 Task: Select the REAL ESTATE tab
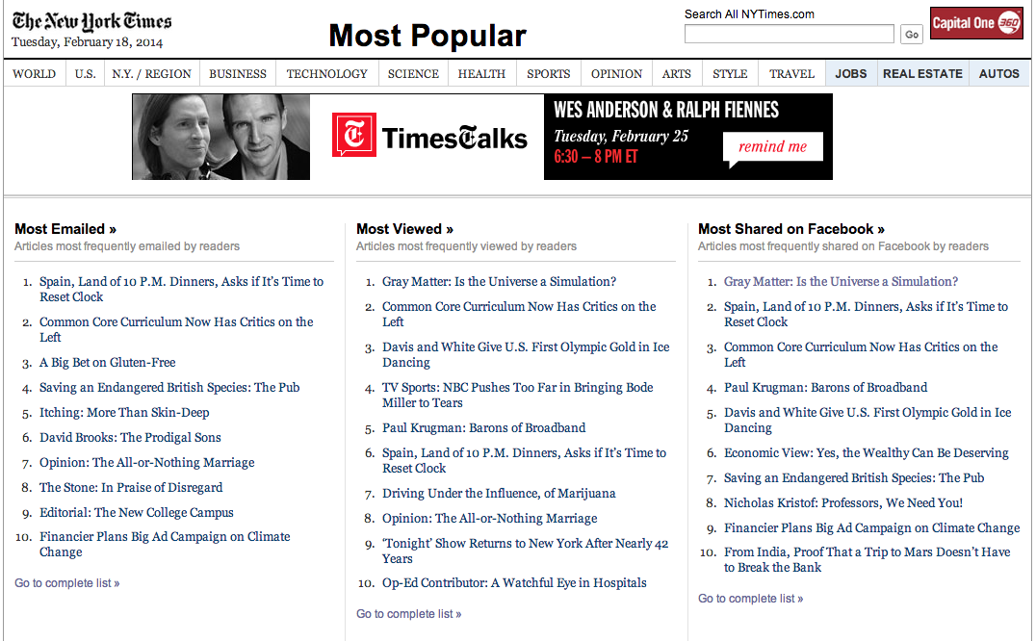coord(922,73)
